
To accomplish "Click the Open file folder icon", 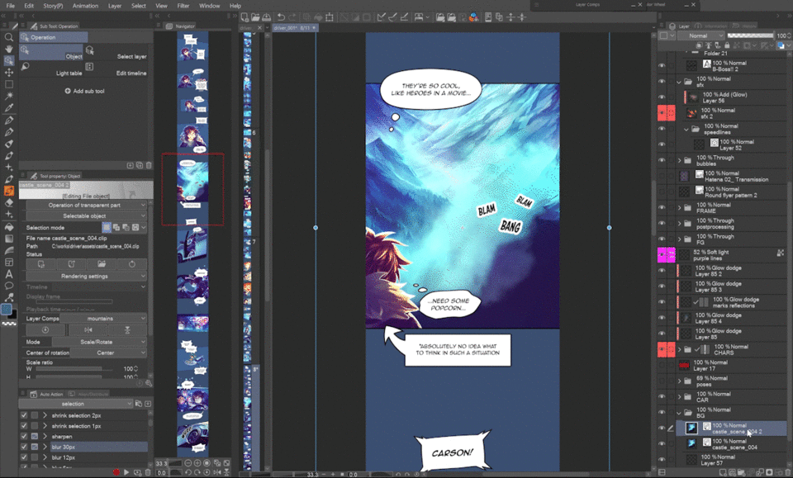I will (255, 17).
